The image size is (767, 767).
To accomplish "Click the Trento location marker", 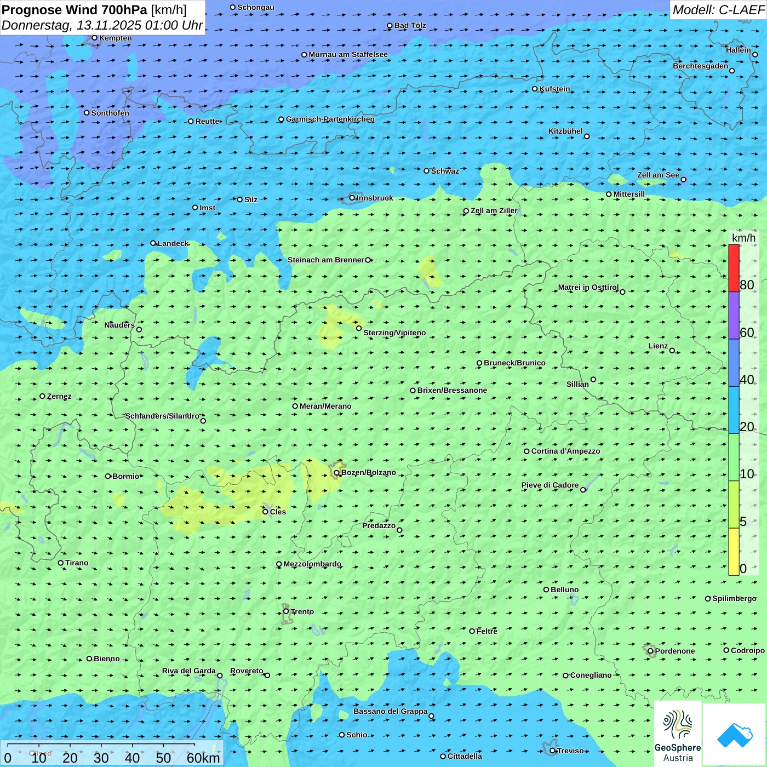I will point(286,611).
